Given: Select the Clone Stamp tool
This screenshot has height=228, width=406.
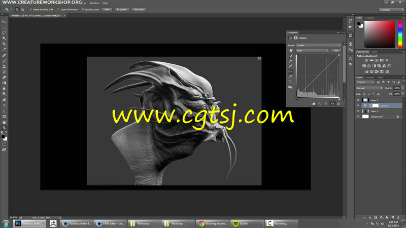Looking at the screenshot, I should (4, 66).
